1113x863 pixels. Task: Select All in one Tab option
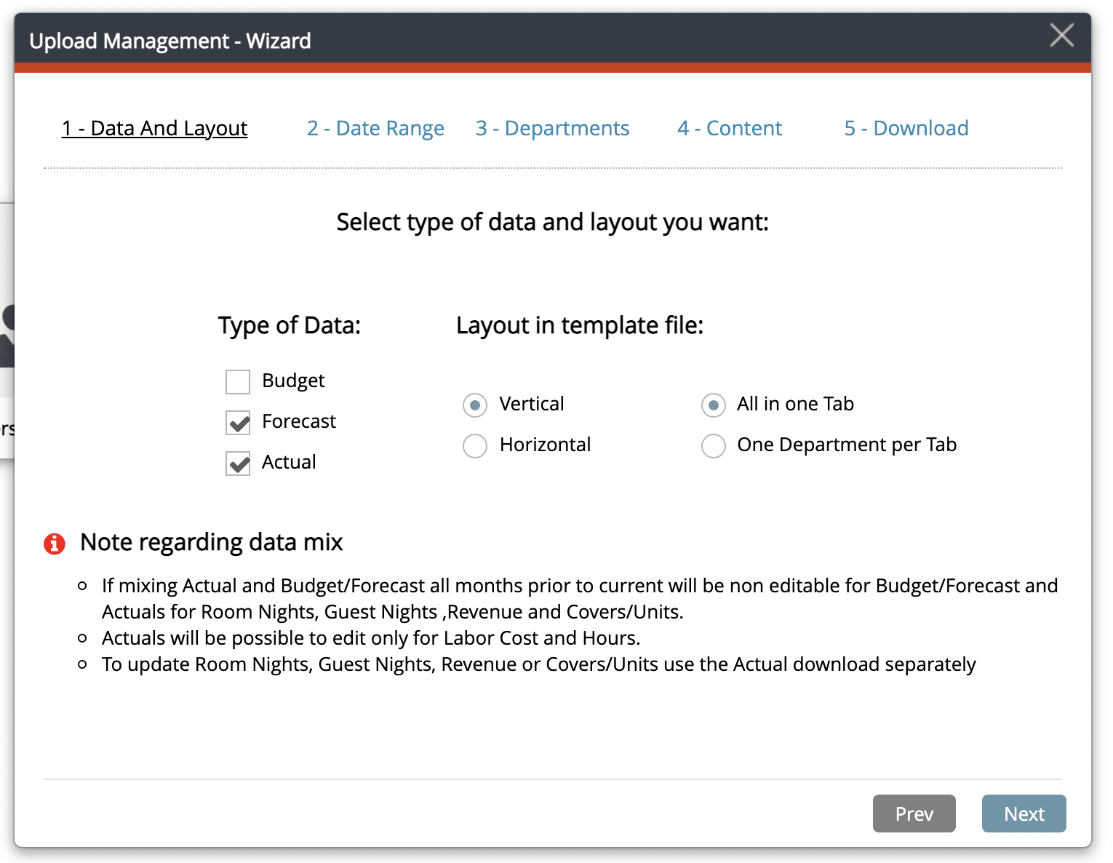713,405
